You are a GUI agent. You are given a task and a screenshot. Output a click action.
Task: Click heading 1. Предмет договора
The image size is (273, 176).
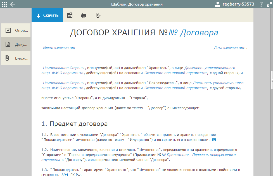coord(75,124)
